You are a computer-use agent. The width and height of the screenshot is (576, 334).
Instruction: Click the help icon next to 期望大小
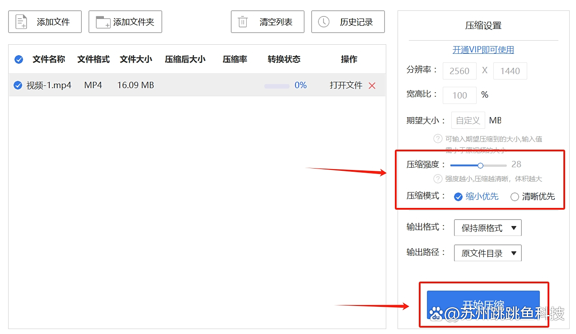[437, 139]
